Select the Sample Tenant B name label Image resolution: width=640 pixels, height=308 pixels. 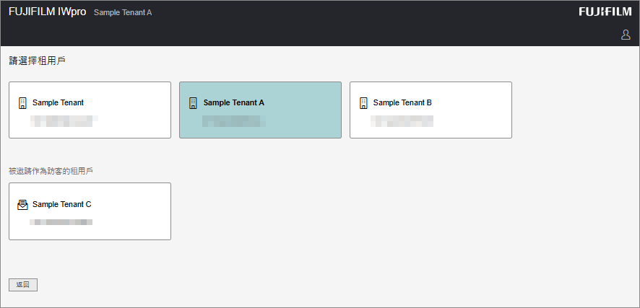point(402,102)
